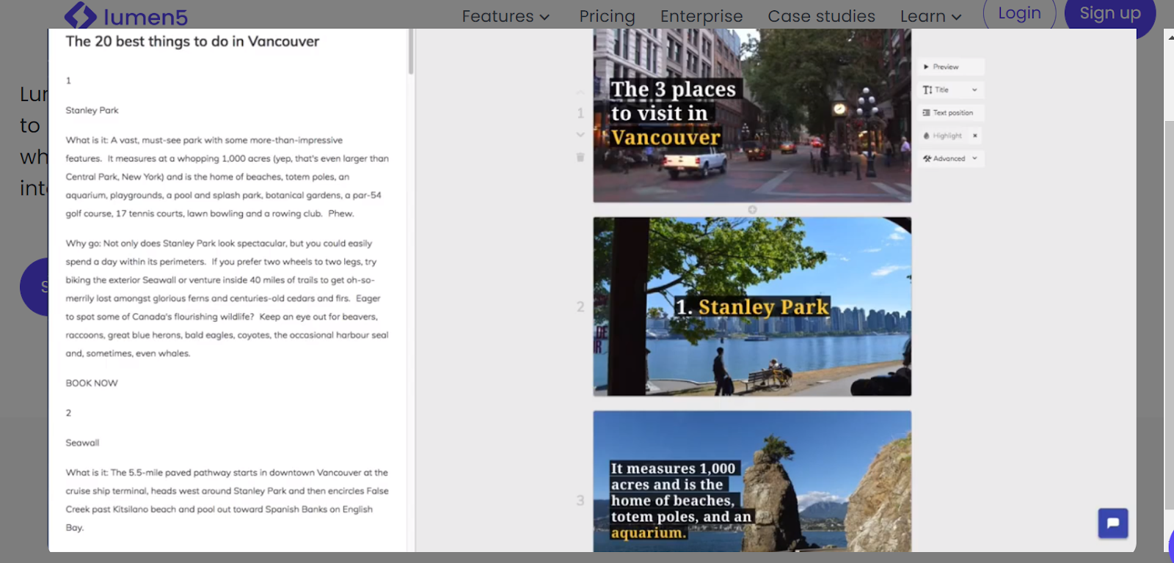Viewport: 1174px width, 563px height.
Task: Click the Lumen5 logo
Action: tap(126, 15)
